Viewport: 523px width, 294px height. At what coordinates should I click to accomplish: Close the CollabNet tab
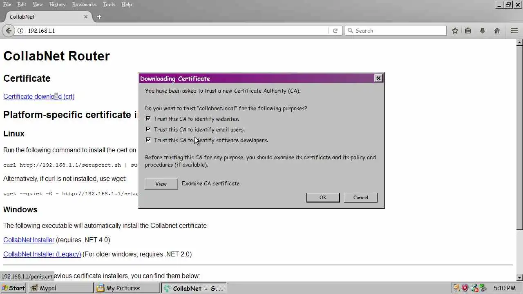pos(86,17)
